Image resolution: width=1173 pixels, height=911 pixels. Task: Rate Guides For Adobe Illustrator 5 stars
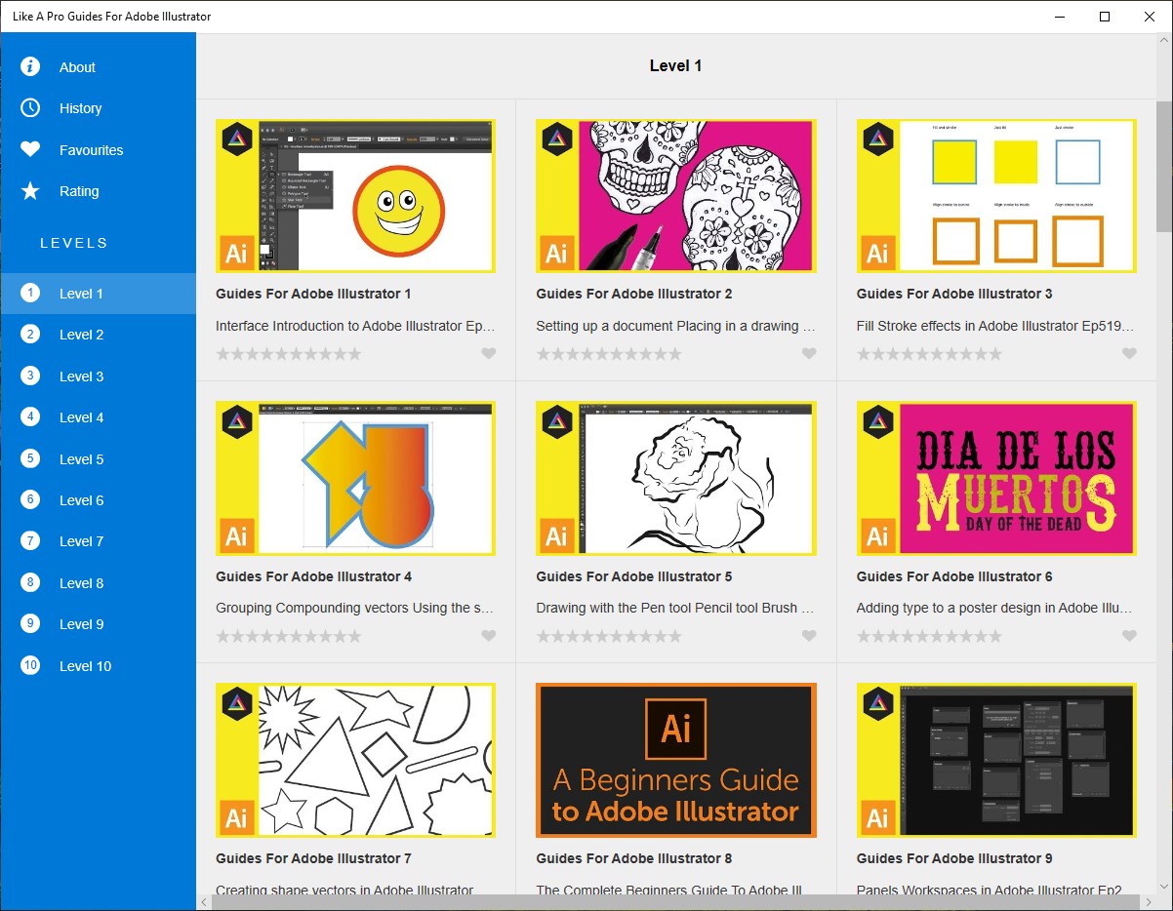tap(609, 636)
